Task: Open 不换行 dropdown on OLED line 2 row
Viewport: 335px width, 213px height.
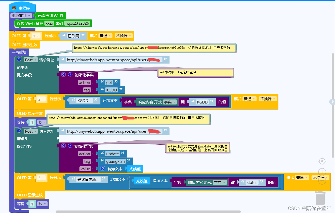Action: [x=268, y=99]
